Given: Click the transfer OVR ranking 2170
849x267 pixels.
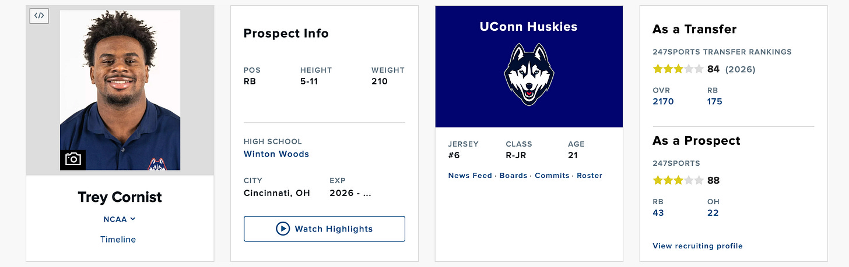Looking at the screenshot, I should tap(663, 101).
